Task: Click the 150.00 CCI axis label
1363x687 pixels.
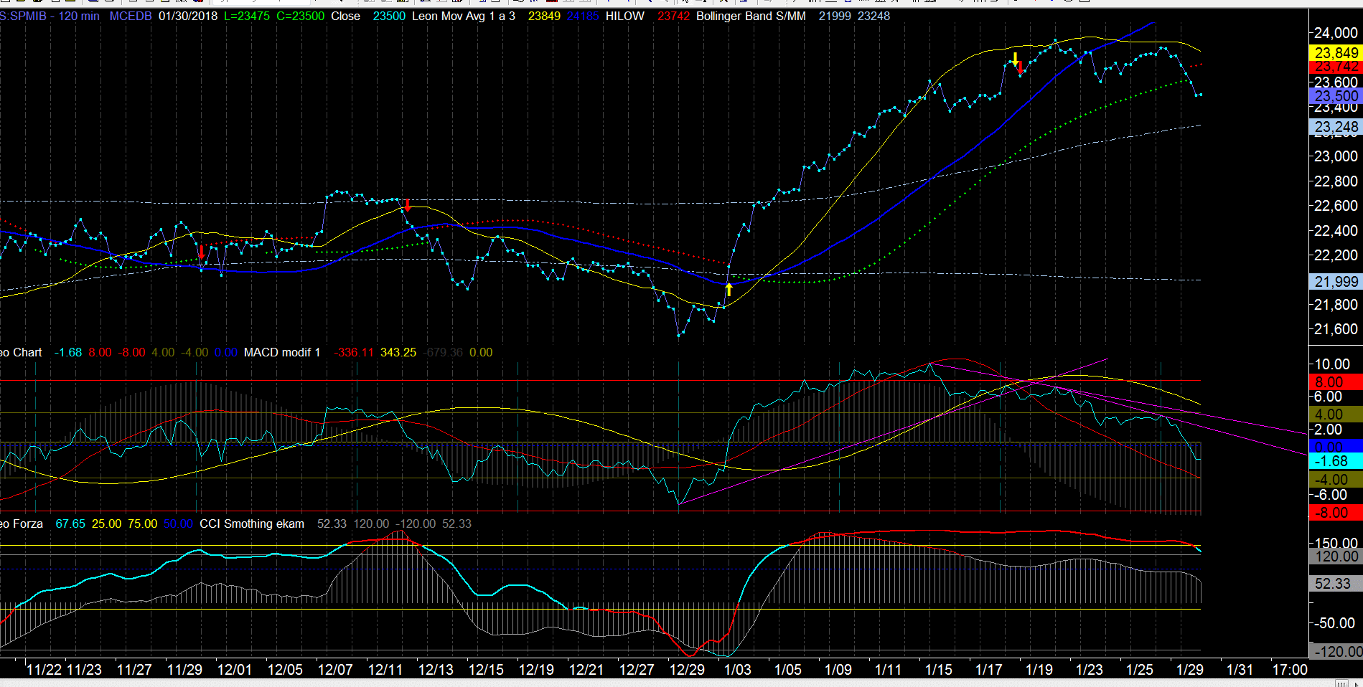Action: tap(1336, 543)
